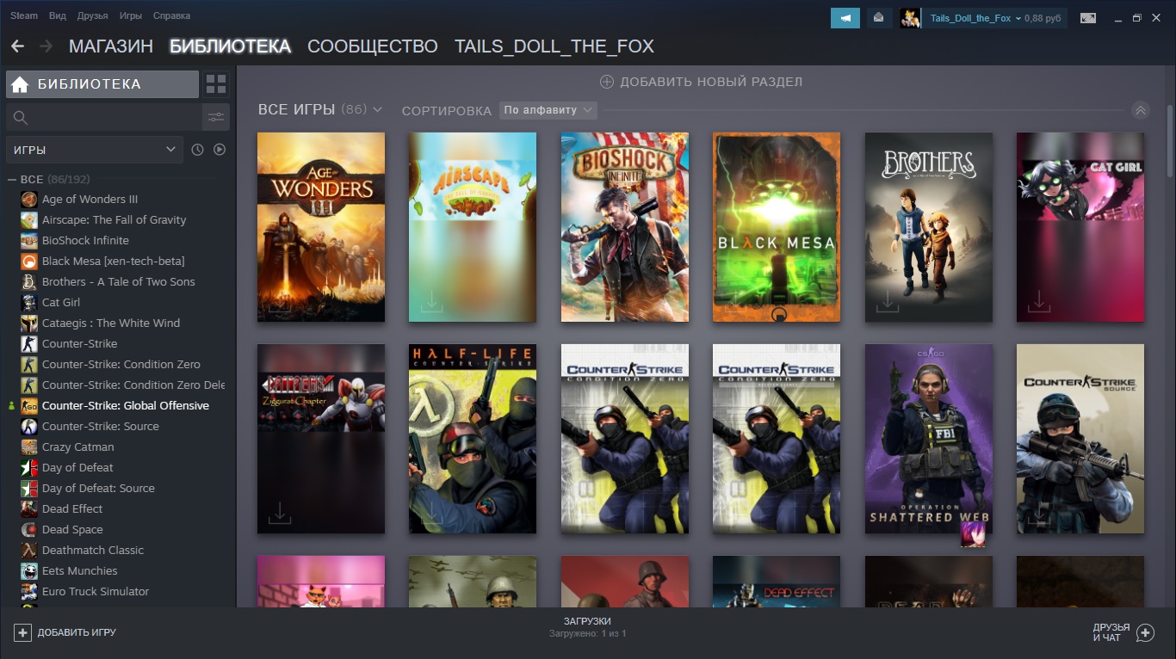The height and width of the screenshot is (659, 1176).
Task: Open the Игры menu
Action: tap(131, 15)
